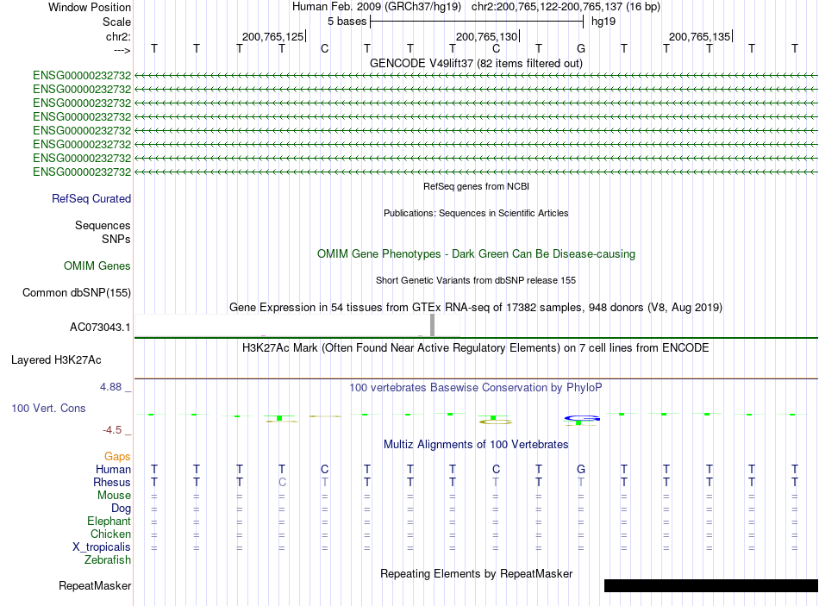Click the 200,765,125 ruler position marker

pyautogui.click(x=272, y=36)
